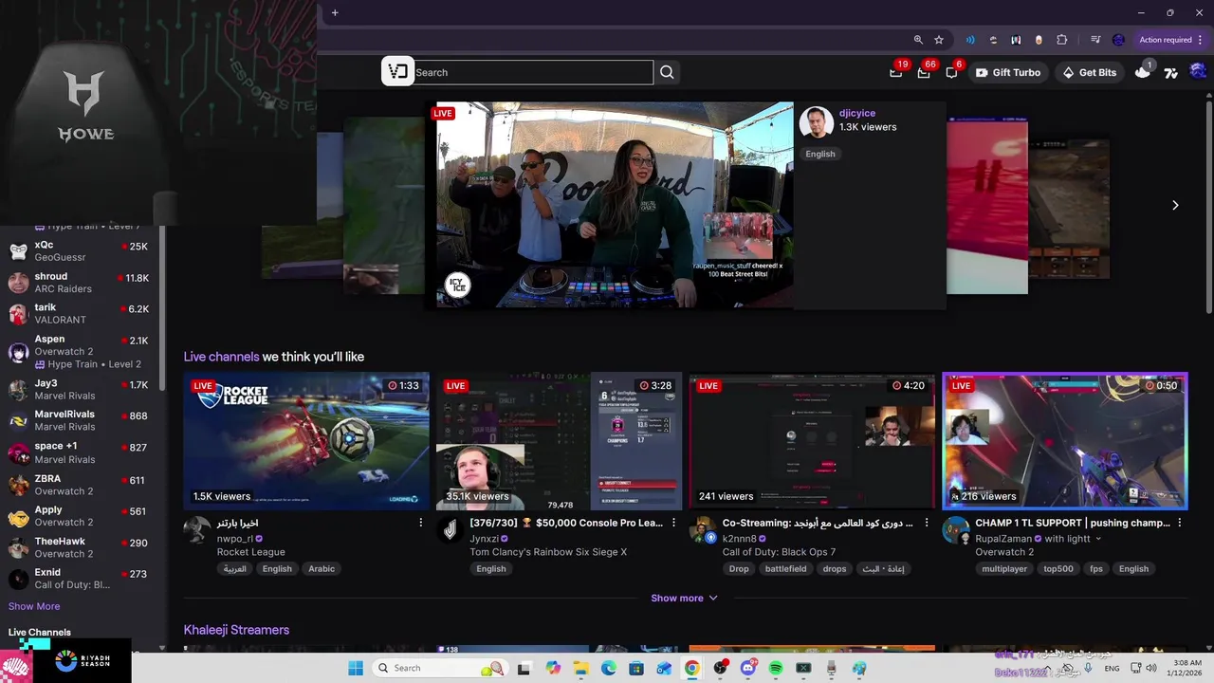Screen dimensions: 1214x683
Task: Open options menu for RupalZaman stream card
Action: (x=1180, y=523)
